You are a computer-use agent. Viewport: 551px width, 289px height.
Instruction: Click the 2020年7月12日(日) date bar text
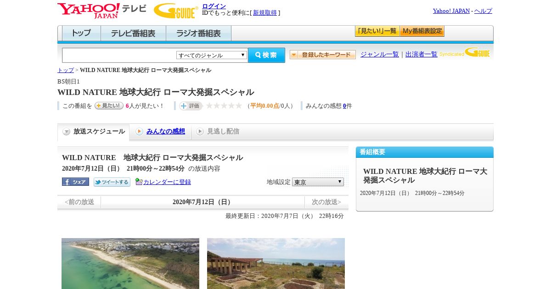203,202
